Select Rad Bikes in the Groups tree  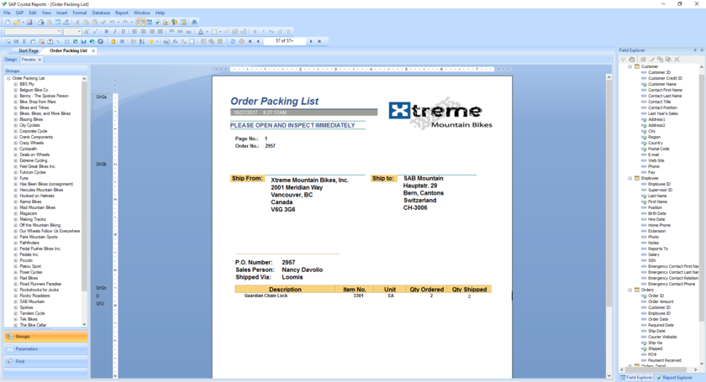29,278
